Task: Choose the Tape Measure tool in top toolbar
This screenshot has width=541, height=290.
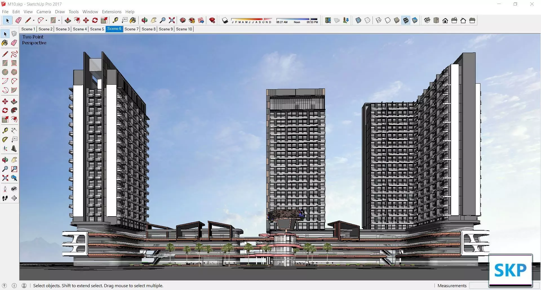Action: pos(115,20)
